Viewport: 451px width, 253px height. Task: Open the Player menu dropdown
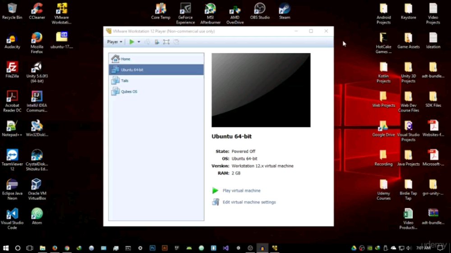(x=115, y=42)
